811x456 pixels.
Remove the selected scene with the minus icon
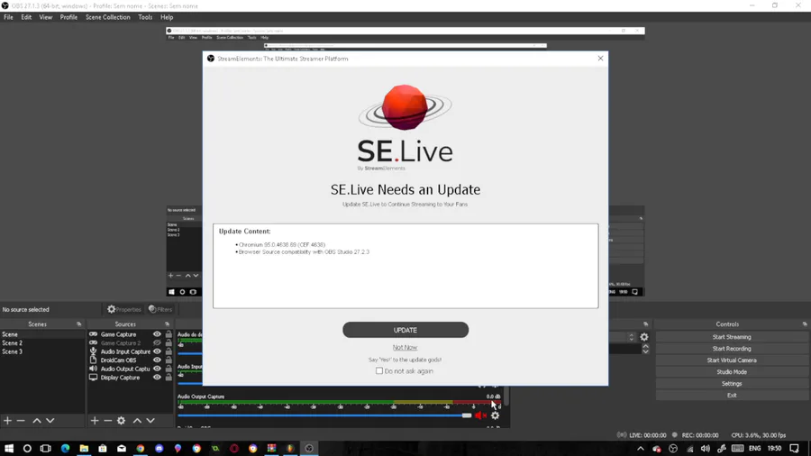[21, 421]
